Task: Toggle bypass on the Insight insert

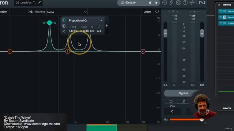Action: click(x=220, y=23)
